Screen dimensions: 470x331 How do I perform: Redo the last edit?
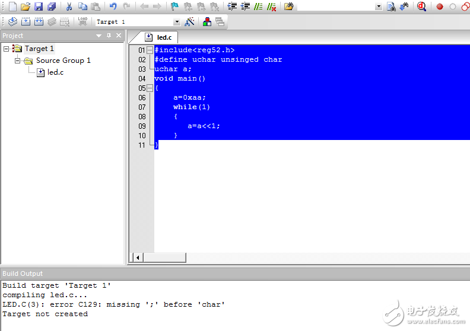coord(126,7)
